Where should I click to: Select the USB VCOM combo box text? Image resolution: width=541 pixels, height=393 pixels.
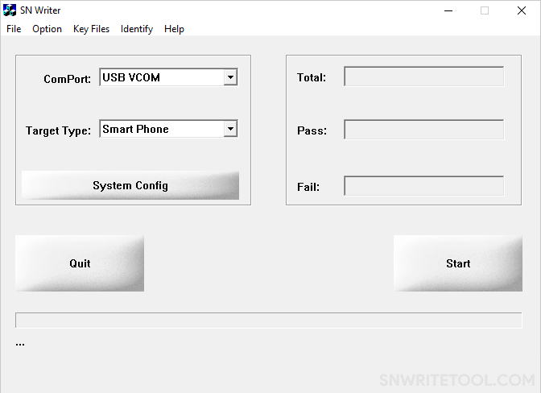click(x=131, y=77)
